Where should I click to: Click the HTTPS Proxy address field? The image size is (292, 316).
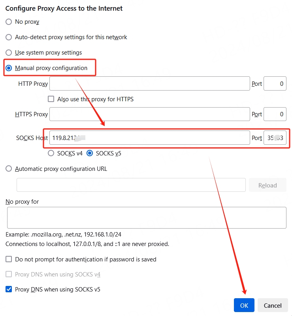pyautogui.click(x=149, y=114)
